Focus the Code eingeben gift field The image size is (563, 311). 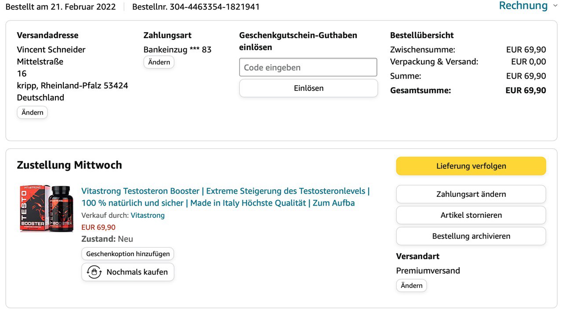308,67
